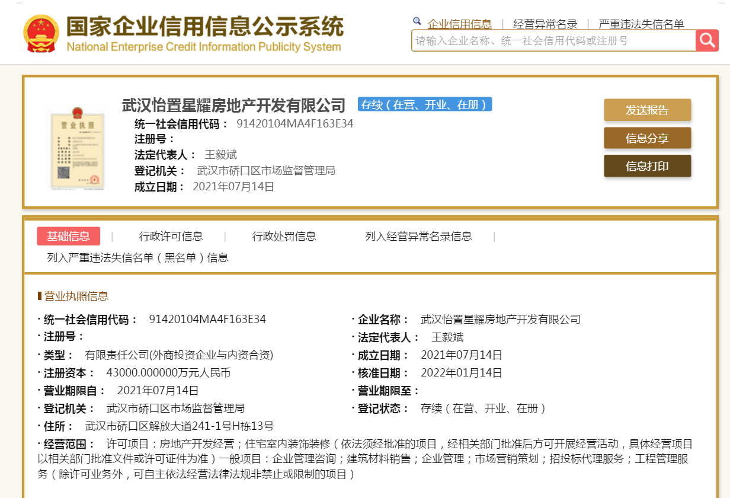This screenshot has height=498, width=730.
Task: Open the 经营异常名录 link
Action: (545, 24)
